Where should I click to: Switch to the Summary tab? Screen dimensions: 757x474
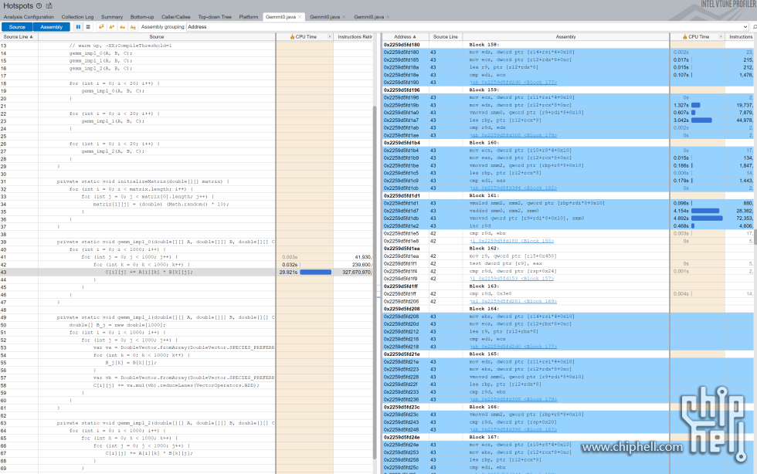point(112,17)
